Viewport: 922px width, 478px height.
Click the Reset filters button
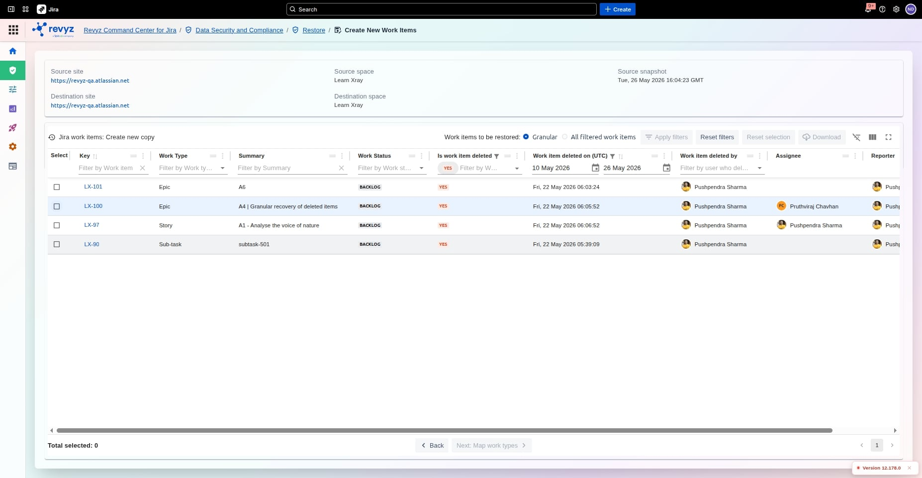pos(717,137)
